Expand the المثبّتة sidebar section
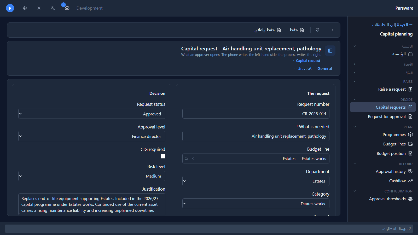418x235 pixels. click(355, 73)
